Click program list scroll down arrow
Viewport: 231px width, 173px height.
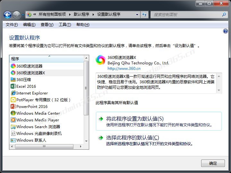click(x=86, y=141)
